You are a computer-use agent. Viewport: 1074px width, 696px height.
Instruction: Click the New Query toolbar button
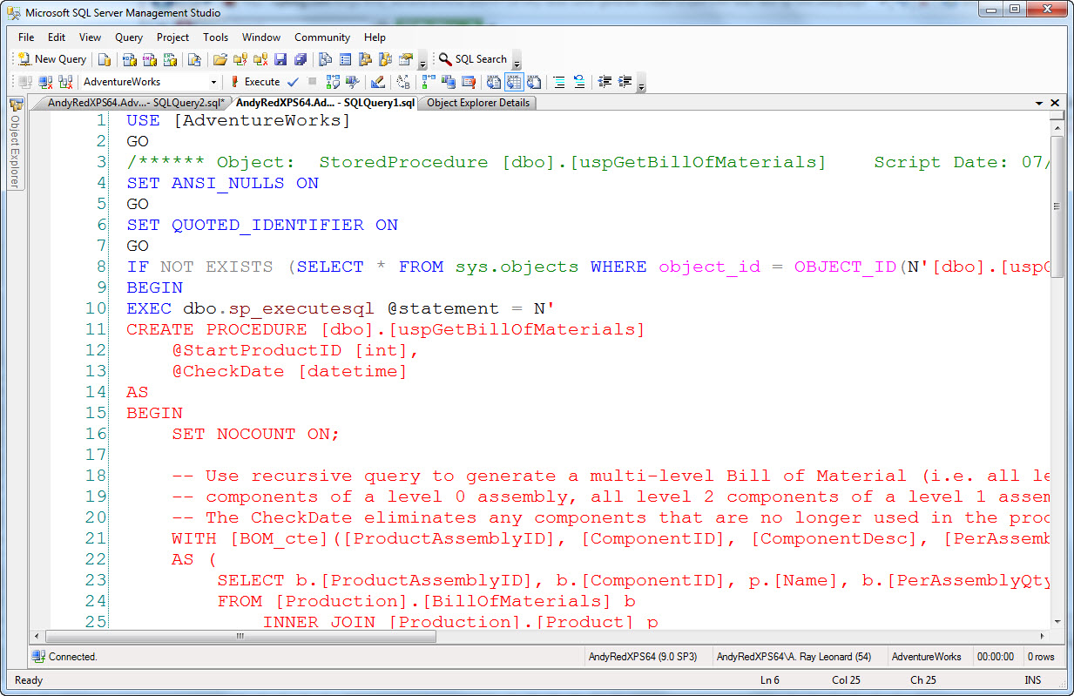pyautogui.click(x=52, y=59)
